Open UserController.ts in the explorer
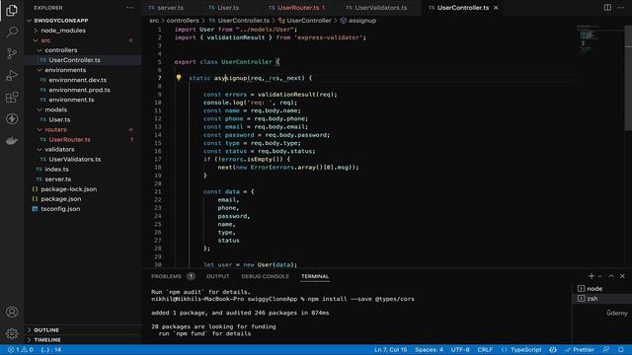Screen dimensions: 632x355 point(75,60)
